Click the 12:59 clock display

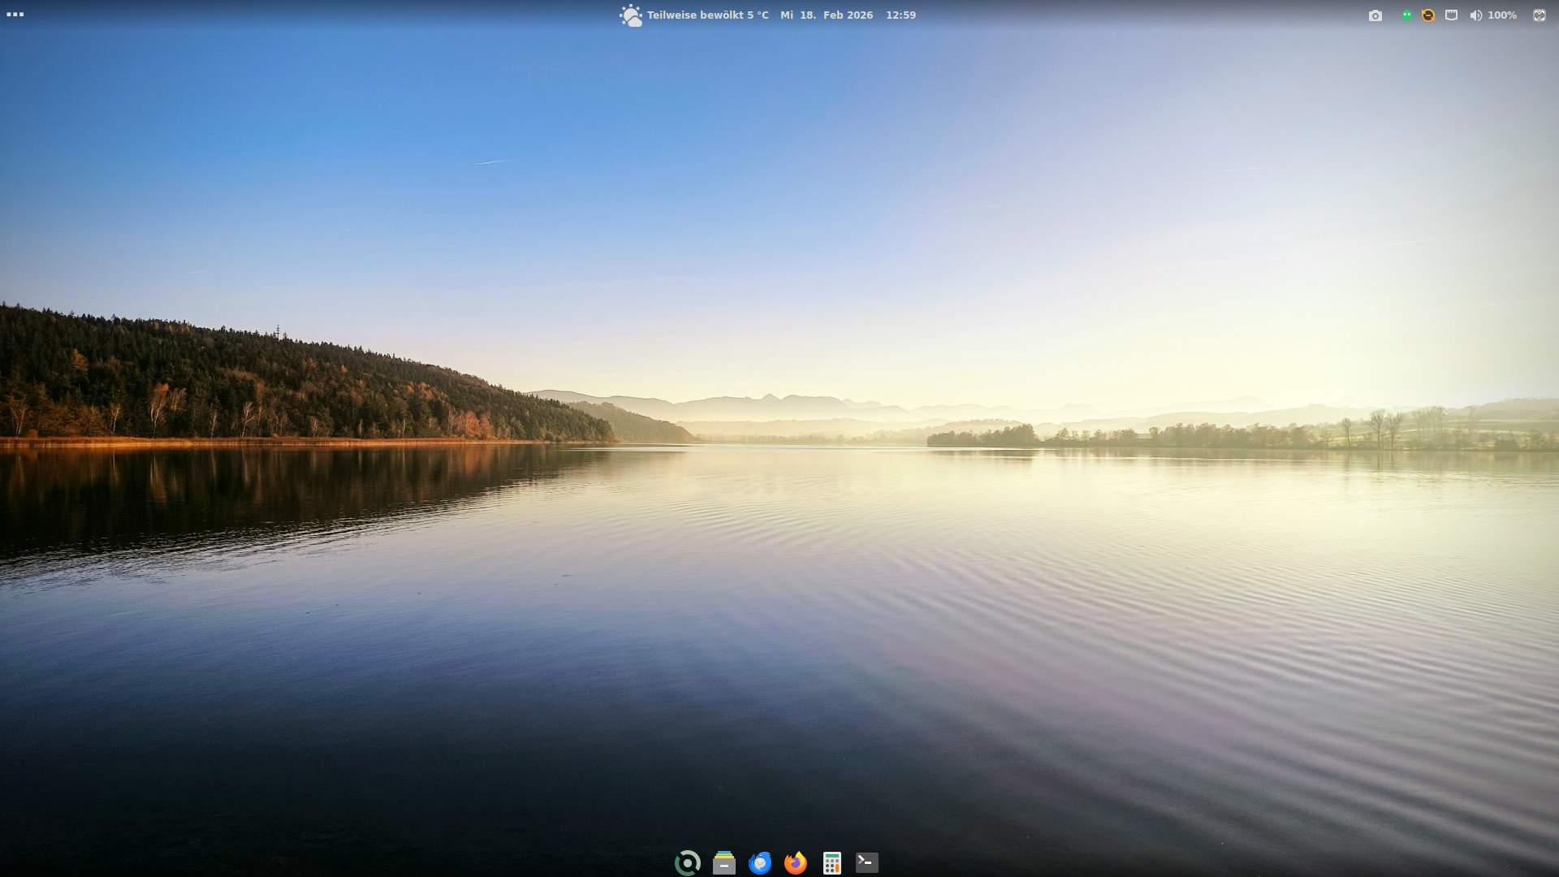(x=900, y=15)
